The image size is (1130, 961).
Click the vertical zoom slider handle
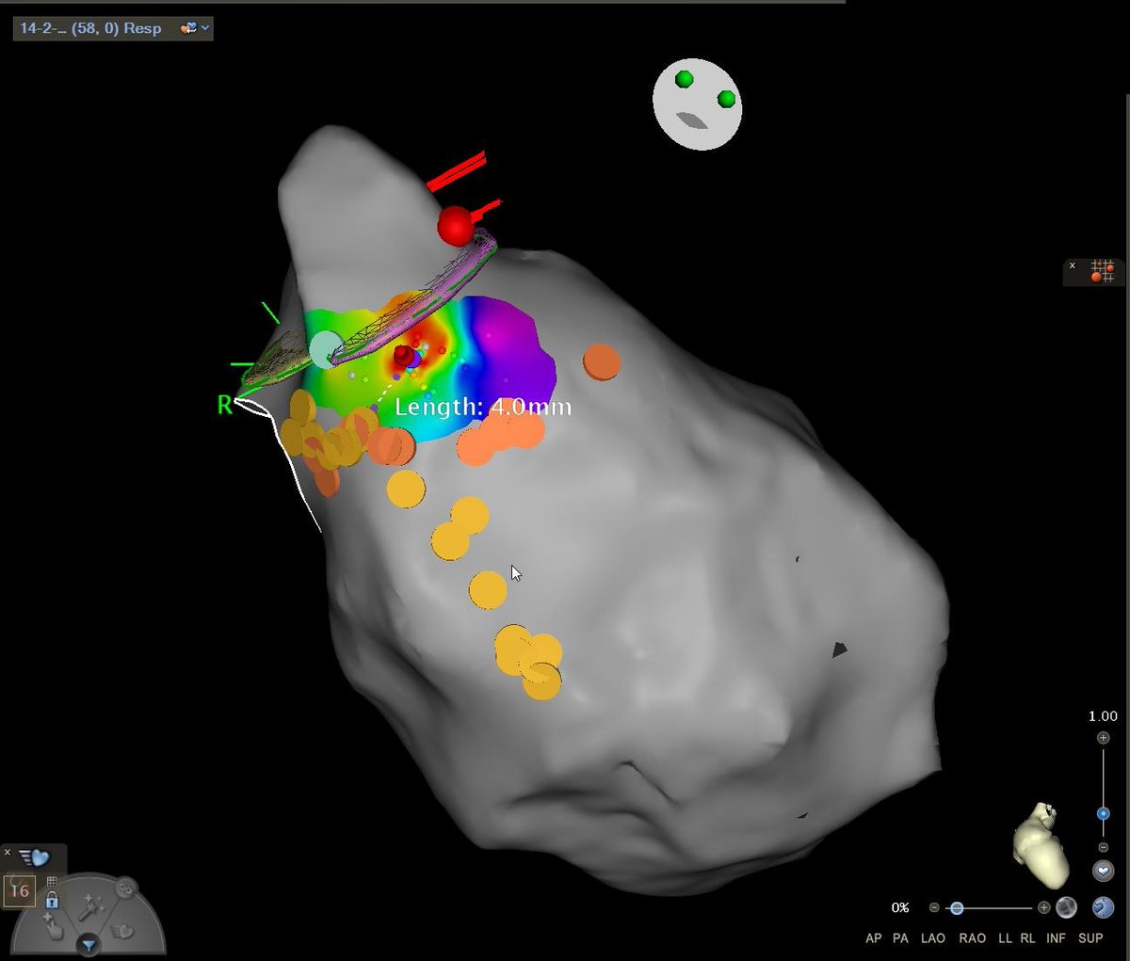tap(1103, 813)
